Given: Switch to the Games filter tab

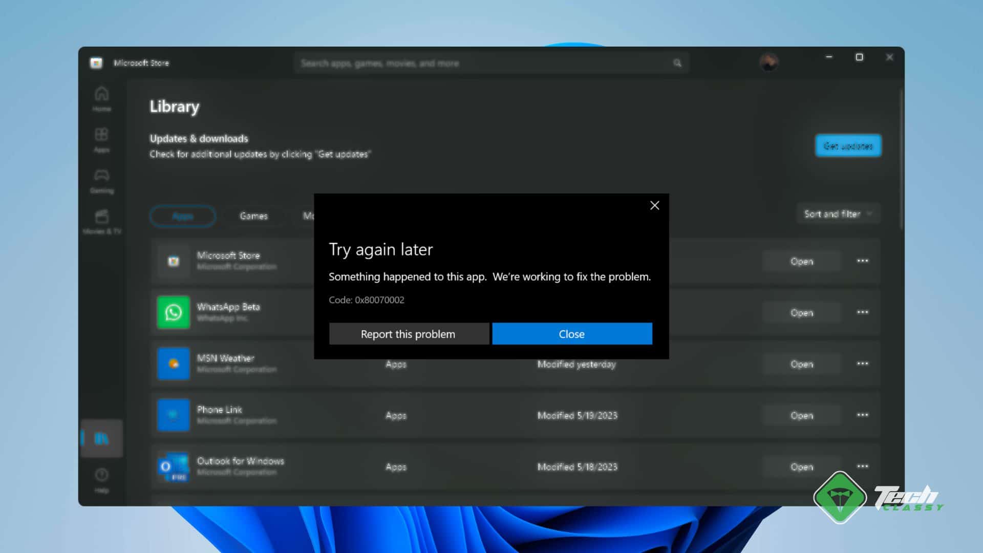Looking at the screenshot, I should coord(253,216).
